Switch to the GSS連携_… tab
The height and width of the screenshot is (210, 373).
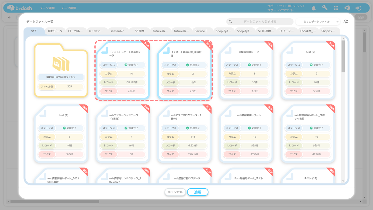point(308,31)
